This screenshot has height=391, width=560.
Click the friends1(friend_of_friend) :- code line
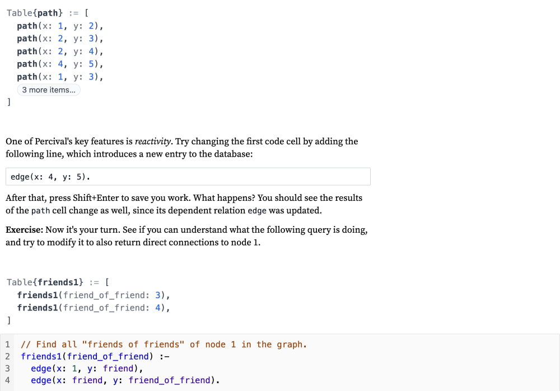pos(95,356)
